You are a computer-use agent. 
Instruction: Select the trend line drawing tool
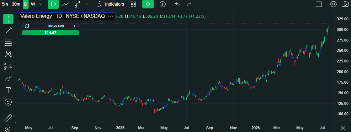coord(8,31)
